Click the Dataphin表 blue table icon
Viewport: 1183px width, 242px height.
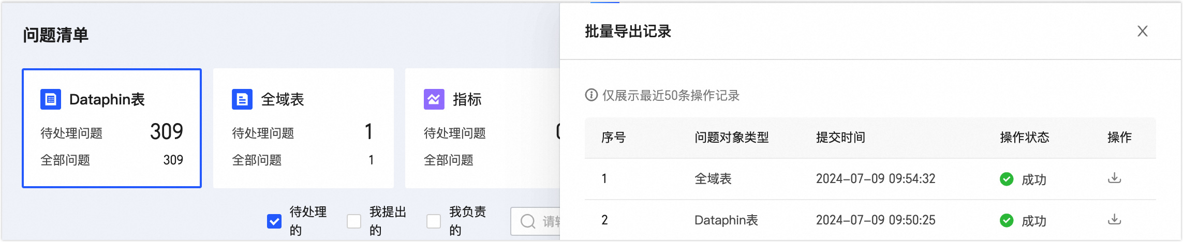(x=51, y=99)
